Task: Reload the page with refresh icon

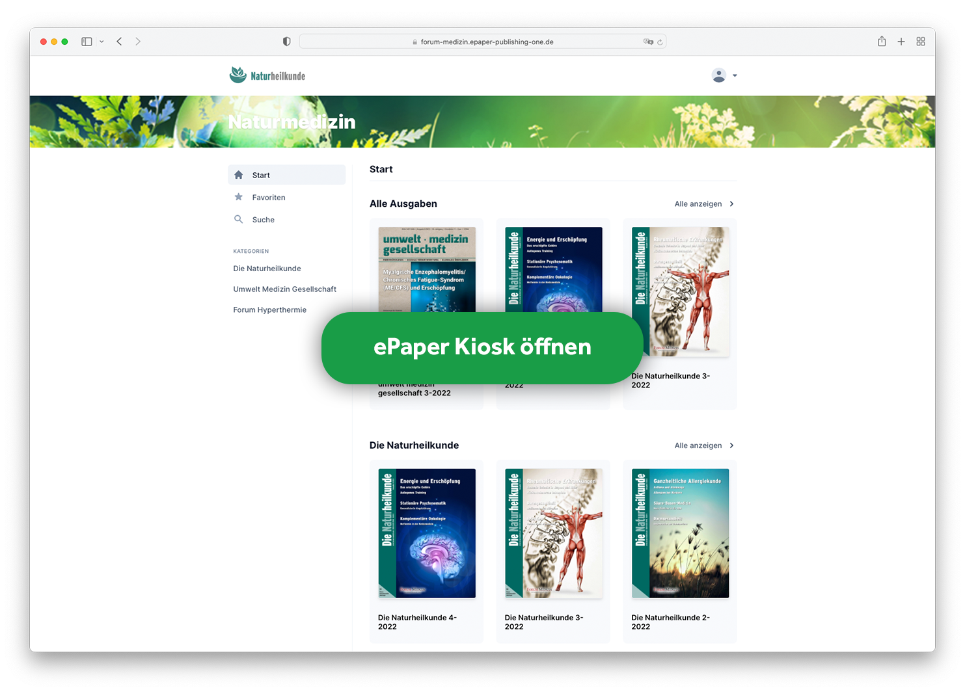Action: click(x=660, y=42)
